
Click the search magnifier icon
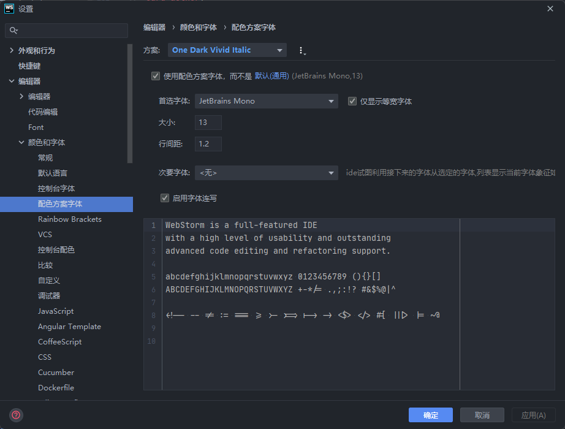[x=14, y=30]
